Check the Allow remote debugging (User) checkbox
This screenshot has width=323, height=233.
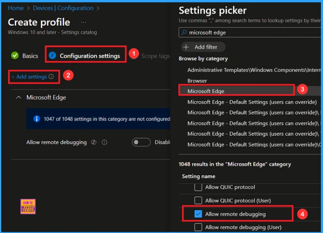click(198, 227)
